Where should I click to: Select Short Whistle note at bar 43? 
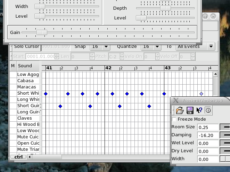(x=164, y=94)
